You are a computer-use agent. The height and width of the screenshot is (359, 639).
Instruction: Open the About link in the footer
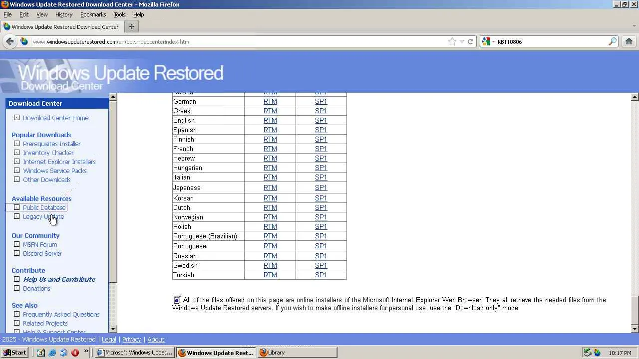pyautogui.click(x=156, y=340)
